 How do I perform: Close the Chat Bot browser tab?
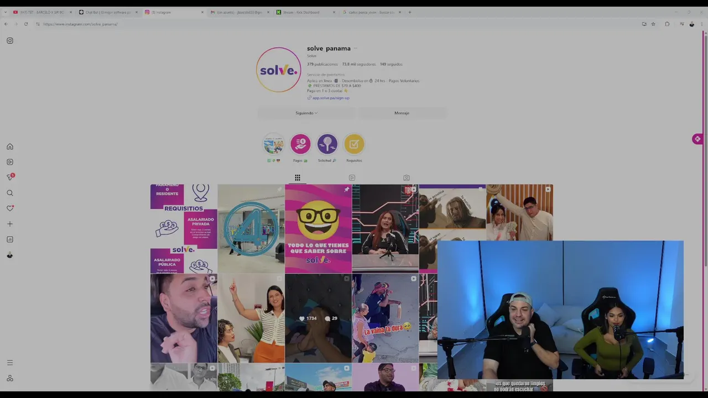click(x=137, y=12)
